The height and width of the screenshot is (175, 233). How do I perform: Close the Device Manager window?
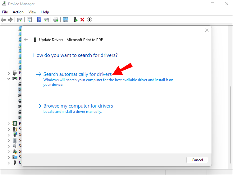pos(226,4)
